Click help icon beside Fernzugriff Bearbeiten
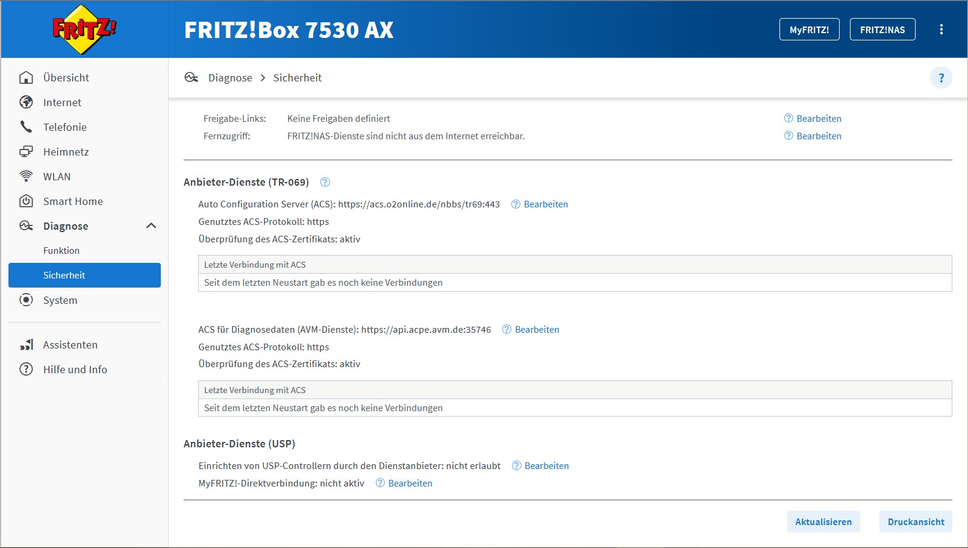The width and height of the screenshot is (968, 548). tap(788, 136)
